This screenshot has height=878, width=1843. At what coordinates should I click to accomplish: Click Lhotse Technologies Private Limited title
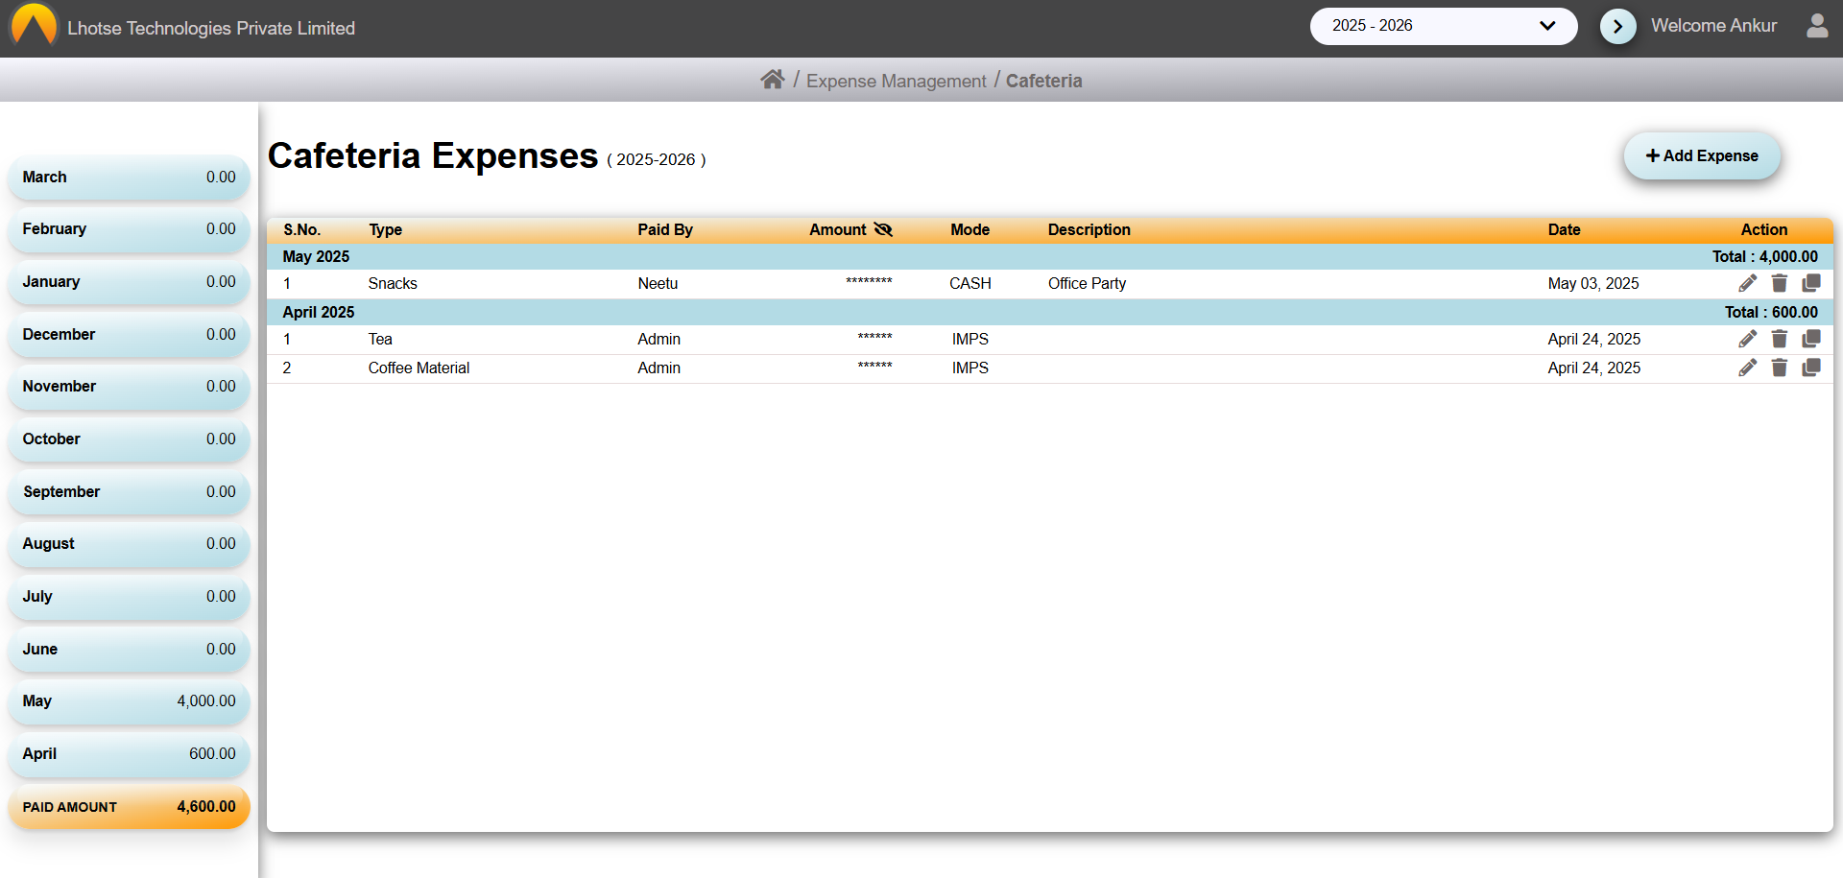(211, 29)
